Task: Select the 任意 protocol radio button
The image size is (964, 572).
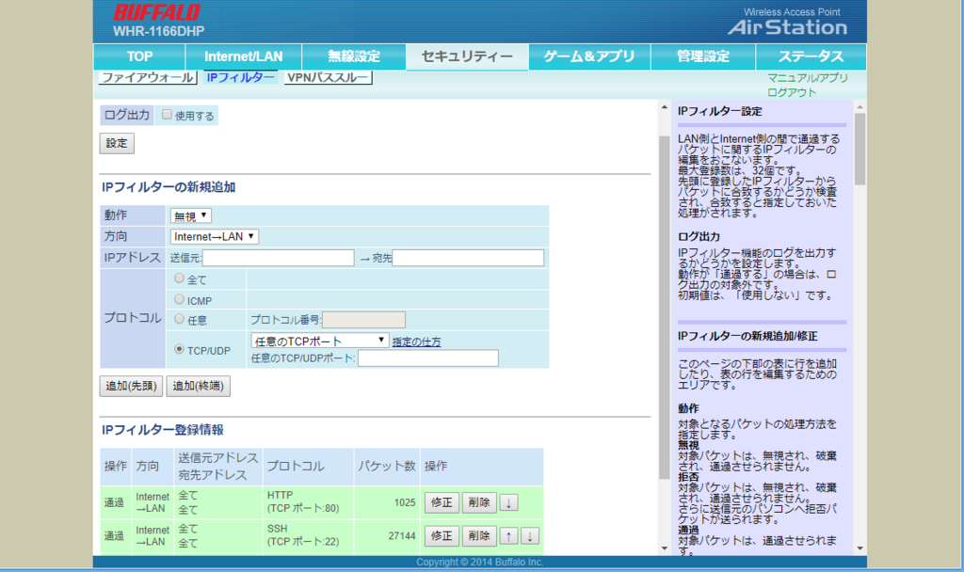Action: (179, 319)
